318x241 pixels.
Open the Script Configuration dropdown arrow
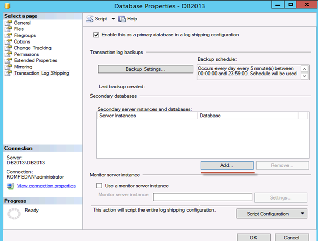click(303, 214)
